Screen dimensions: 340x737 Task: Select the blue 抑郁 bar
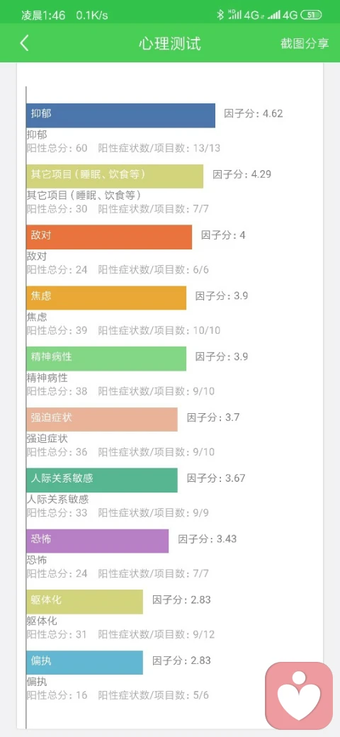(120, 116)
